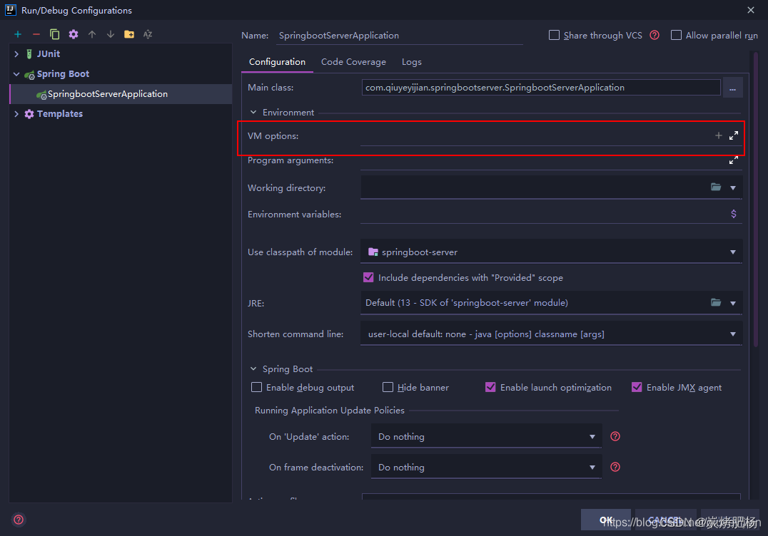Add a new run configuration

pyautogui.click(x=17, y=33)
